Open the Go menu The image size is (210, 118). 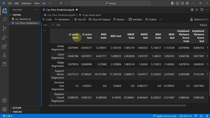coord(44,3)
